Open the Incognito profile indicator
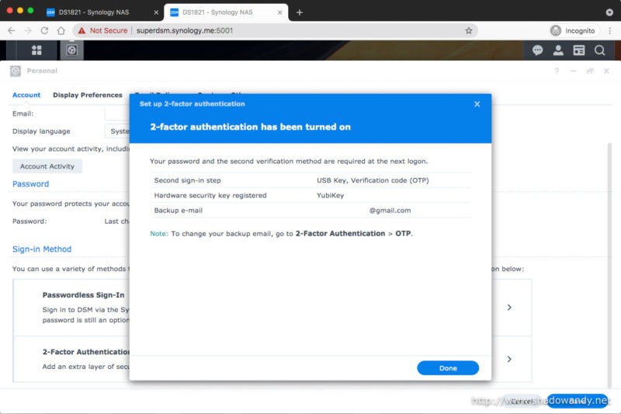Viewport: 621px width, 414px height. pyautogui.click(x=573, y=30)
